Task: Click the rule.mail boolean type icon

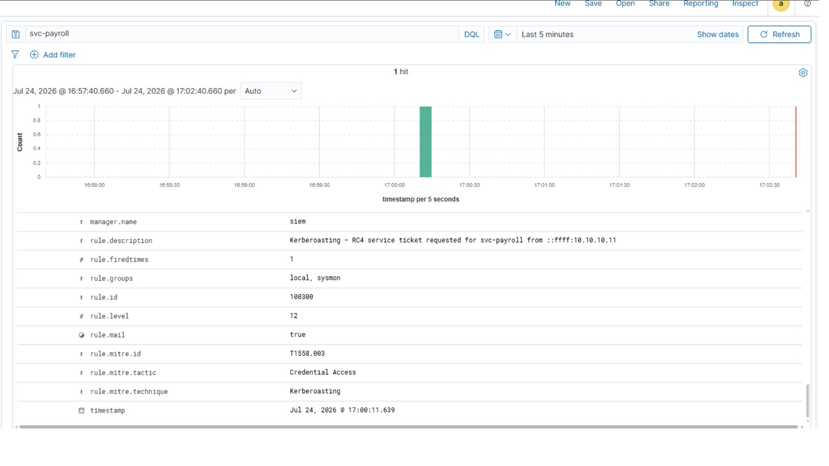Action: [x=81, y=335]
